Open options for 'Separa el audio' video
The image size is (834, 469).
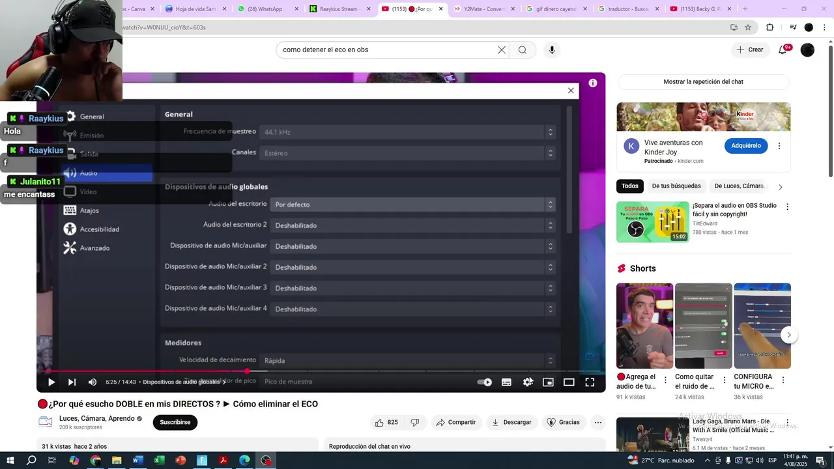[x=787, y=207]
